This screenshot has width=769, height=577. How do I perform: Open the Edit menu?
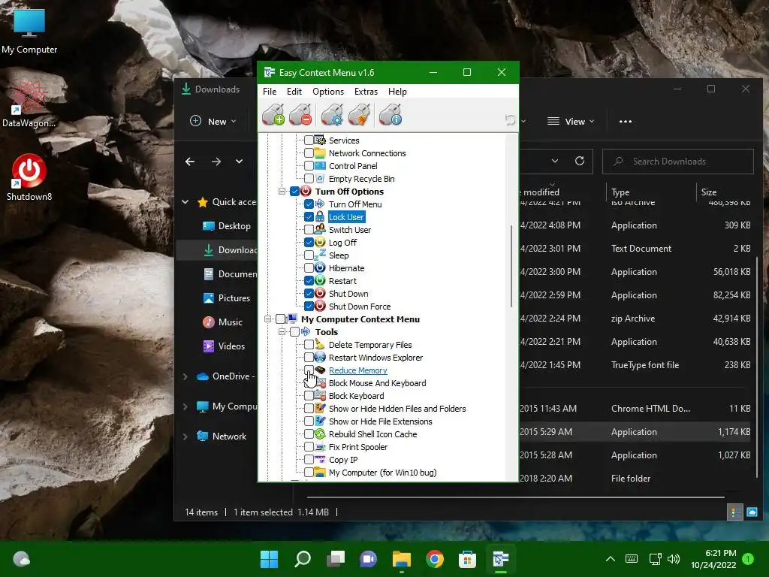(x=294, y=92)
